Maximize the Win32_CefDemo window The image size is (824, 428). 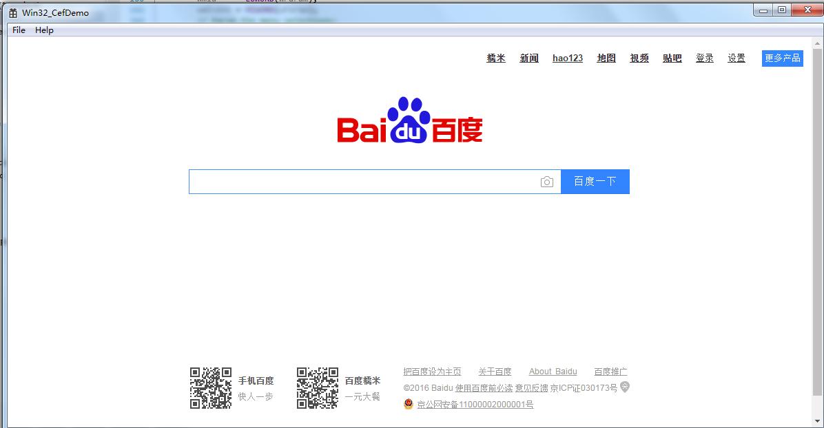tap(782, 10)
